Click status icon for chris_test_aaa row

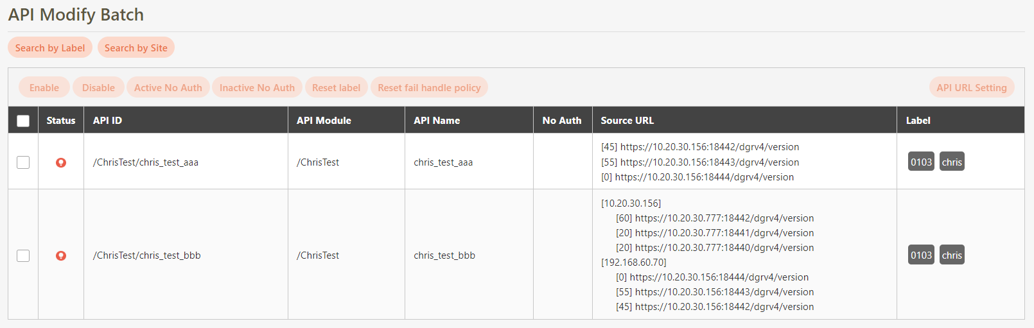[x=61, y=162]
